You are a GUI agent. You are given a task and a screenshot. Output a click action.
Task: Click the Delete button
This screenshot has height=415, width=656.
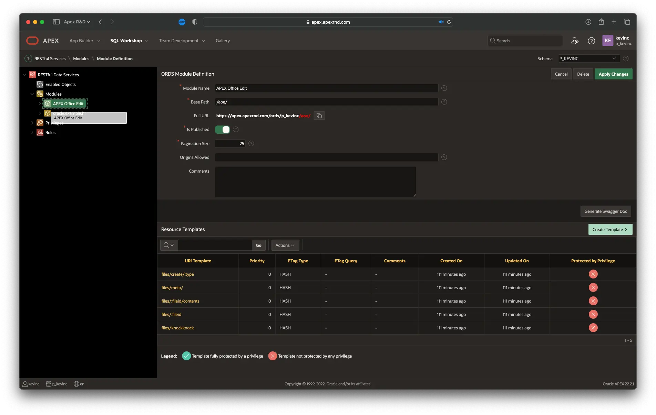click(x=583, y=74)
